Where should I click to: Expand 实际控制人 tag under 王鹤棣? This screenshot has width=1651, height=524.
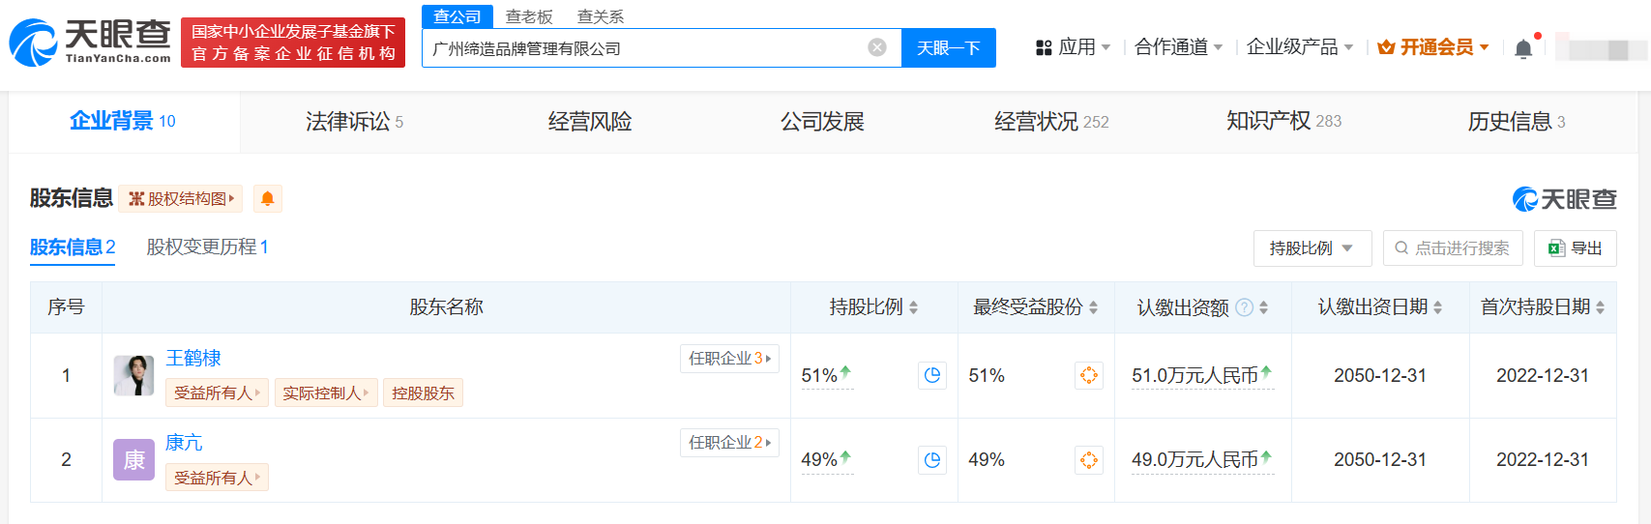pyautogui.click(x=326, y=393)
